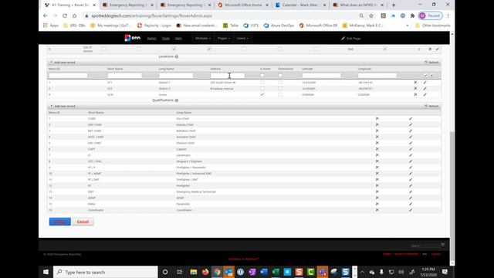Open the Azure DevOps bookmark
The width and height of the screenshot is (494, 278).
click(279, 25)
